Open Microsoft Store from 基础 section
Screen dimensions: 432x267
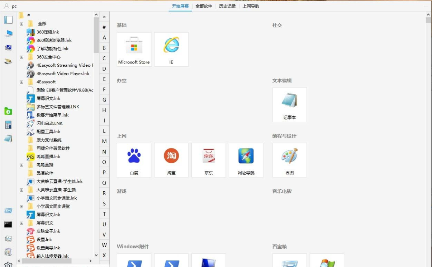coord(134,49)
